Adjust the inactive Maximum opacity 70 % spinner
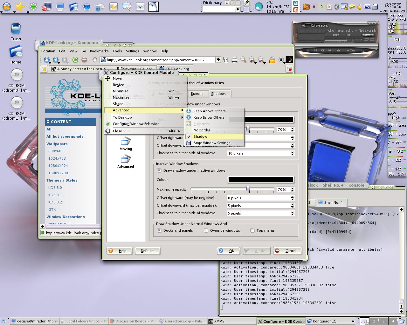Image resolution: width=407 pixels, height=325 pixels. pos(292,189)
